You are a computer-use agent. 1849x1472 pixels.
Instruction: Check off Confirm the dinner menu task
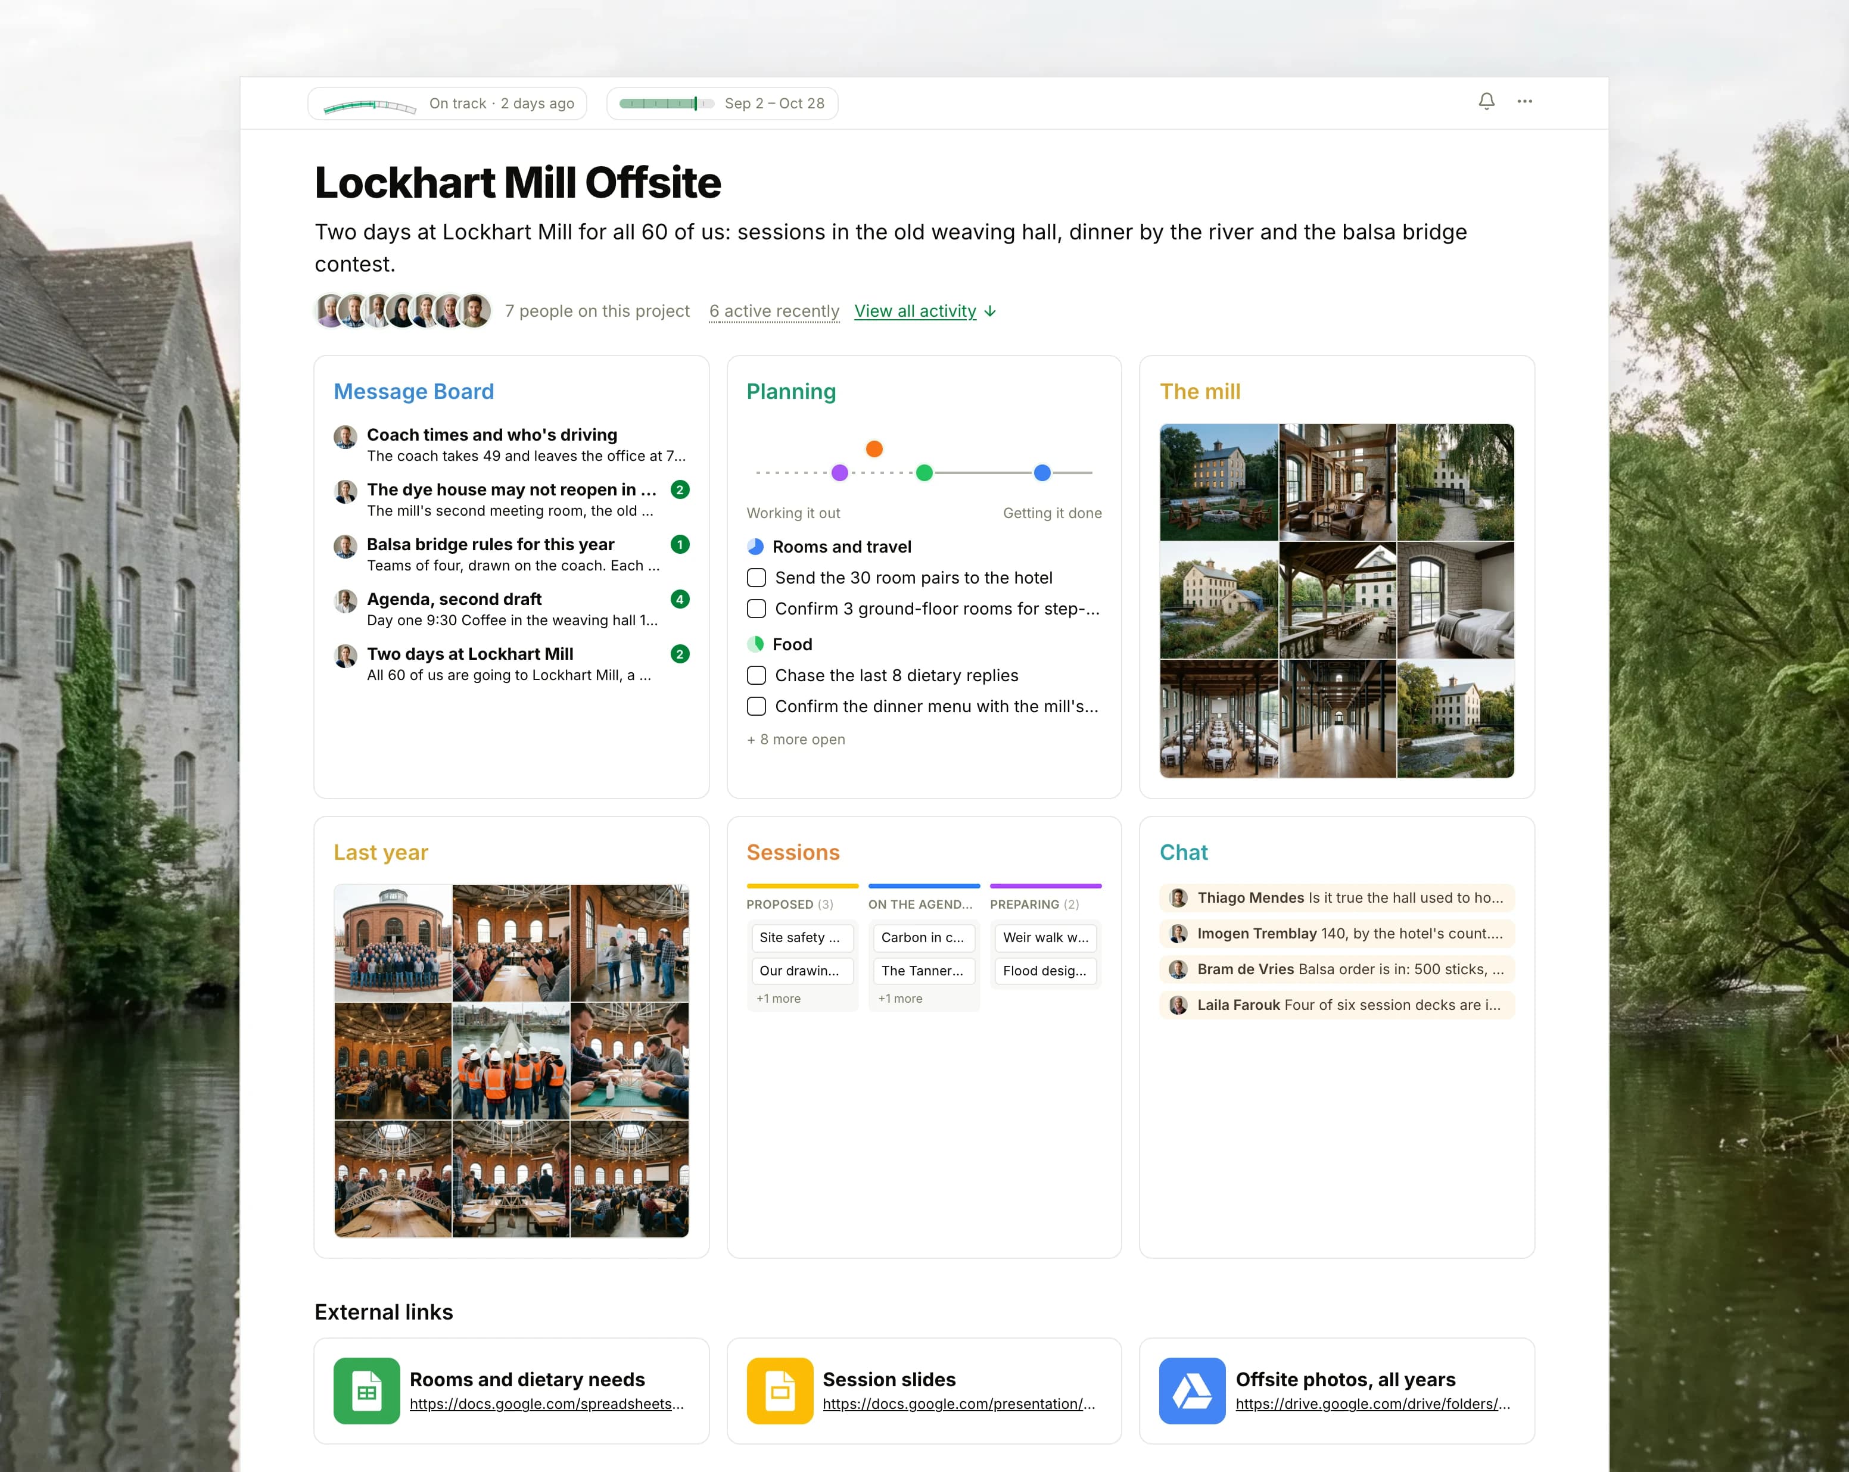coord(757,706)
